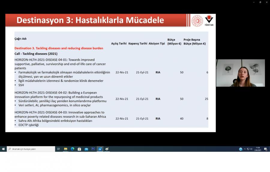
Task: Open the volume control in system tray
Action: [251, 149]
